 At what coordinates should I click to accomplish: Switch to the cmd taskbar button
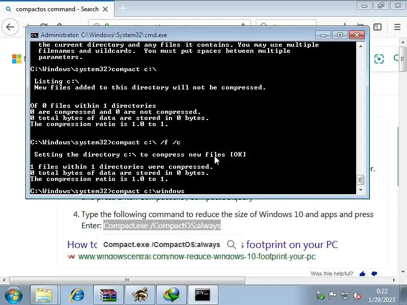click(x=202, y=295)
